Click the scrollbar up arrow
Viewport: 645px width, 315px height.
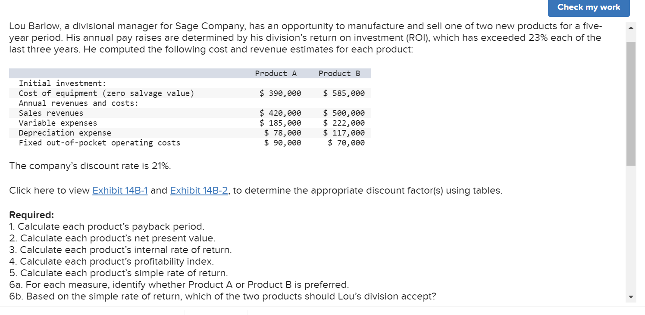(631, 28)
